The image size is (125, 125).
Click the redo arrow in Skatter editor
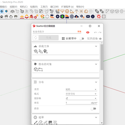[x=100, y=32]
